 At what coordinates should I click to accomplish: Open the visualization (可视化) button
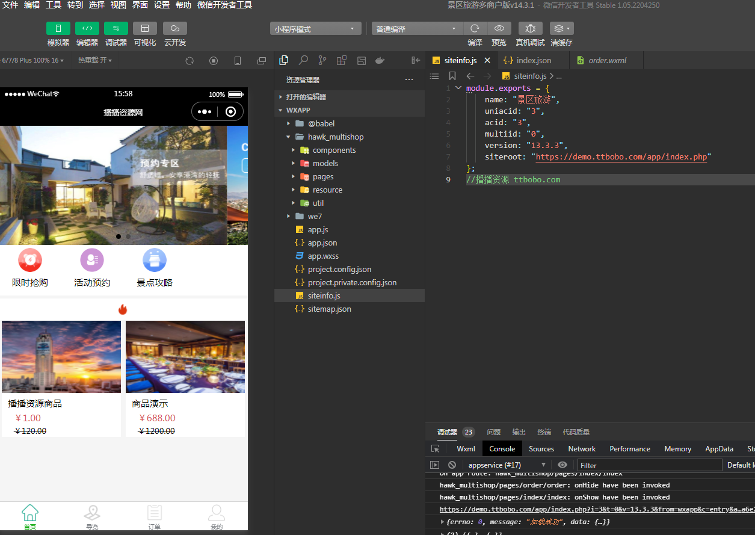click(145, 28)
